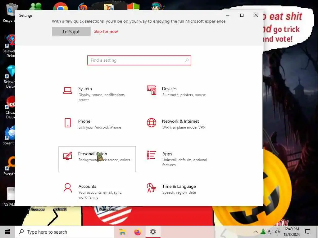Click the Settings gear taskbar icon
Image resolution: width=318 pixels, height=238 pixels.
[x=153, y=232]
